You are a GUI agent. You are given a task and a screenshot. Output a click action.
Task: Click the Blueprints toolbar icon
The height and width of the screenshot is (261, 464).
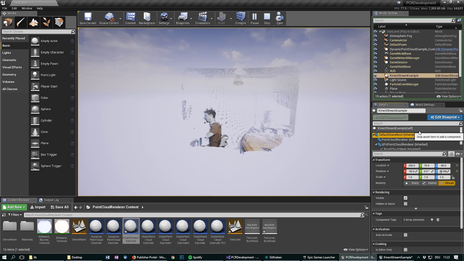coord(183,18)
